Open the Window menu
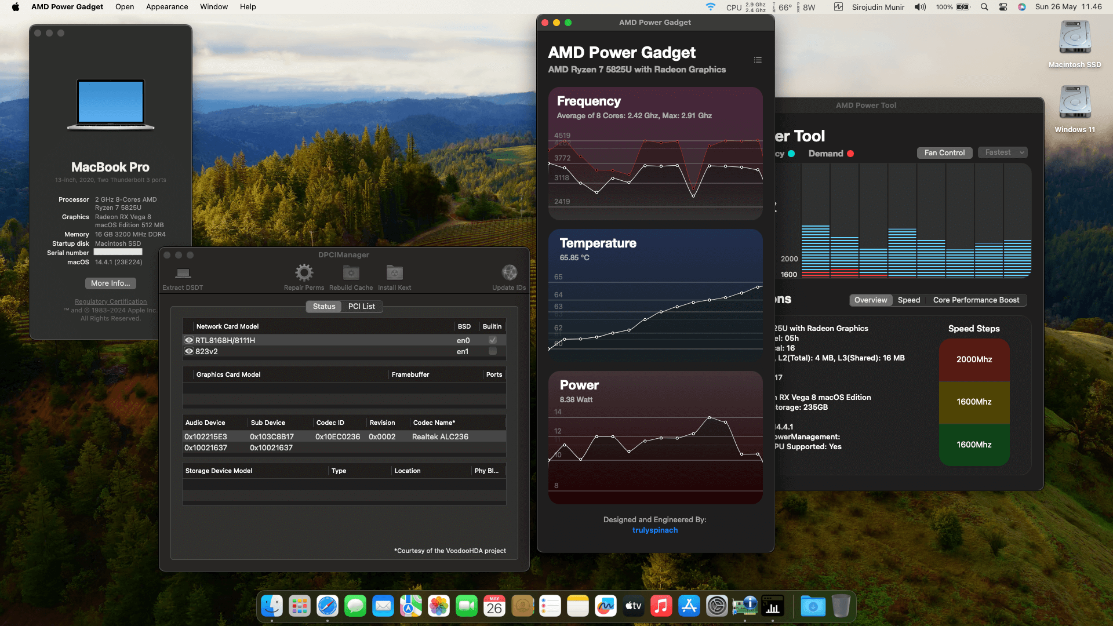This screenshot has height=626, width=1113. point(214,7)
